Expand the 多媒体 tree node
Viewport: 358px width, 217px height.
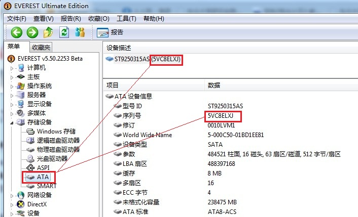pos(12,114)
